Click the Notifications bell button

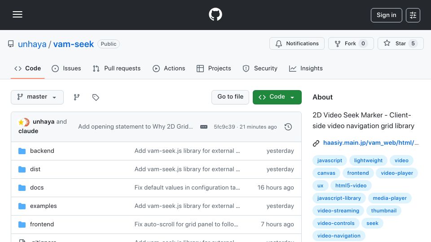297,43
